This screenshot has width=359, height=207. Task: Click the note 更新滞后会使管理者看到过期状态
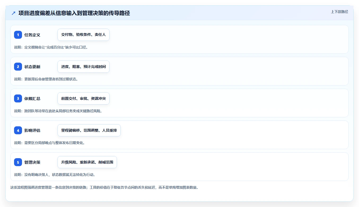tap(46, 79)
